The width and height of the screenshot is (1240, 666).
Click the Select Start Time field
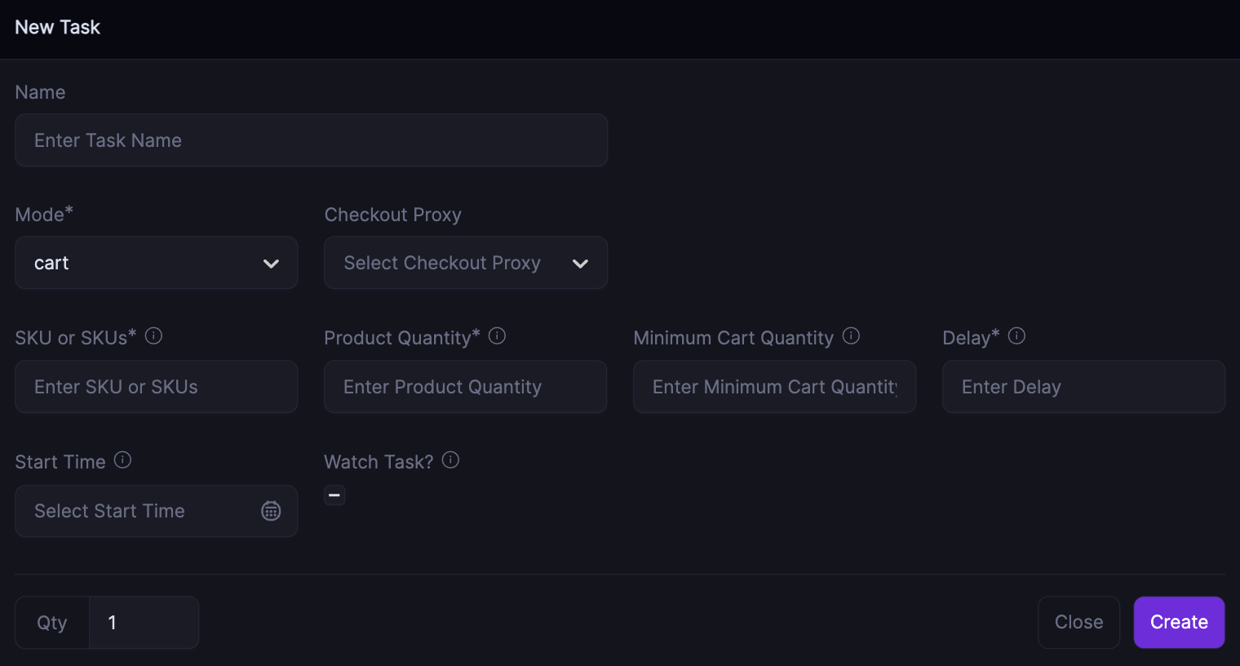pyautogui.click(x=135, y=511)
